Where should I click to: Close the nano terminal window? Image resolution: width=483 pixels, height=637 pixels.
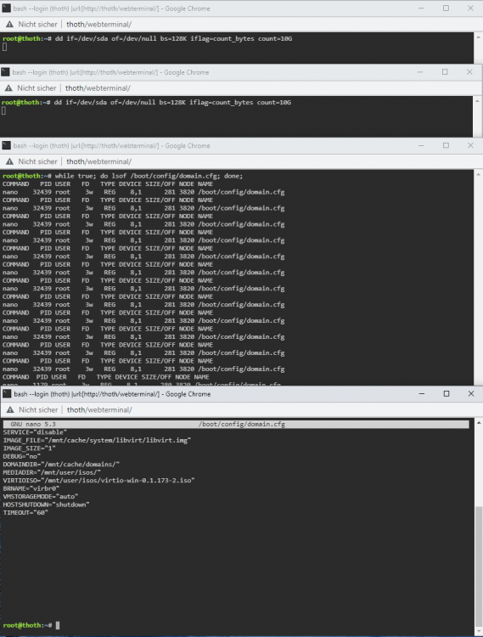point(471,393)
